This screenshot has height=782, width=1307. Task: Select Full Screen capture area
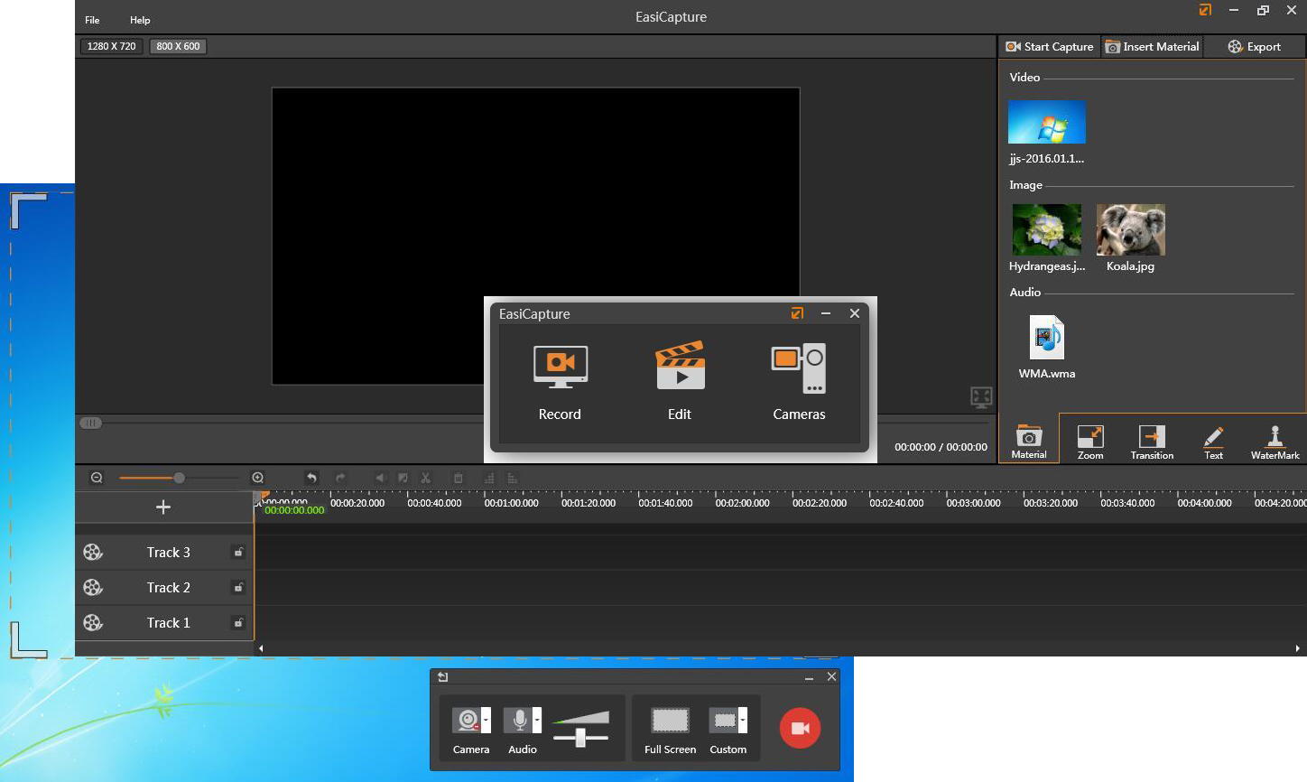pos(670,720)
